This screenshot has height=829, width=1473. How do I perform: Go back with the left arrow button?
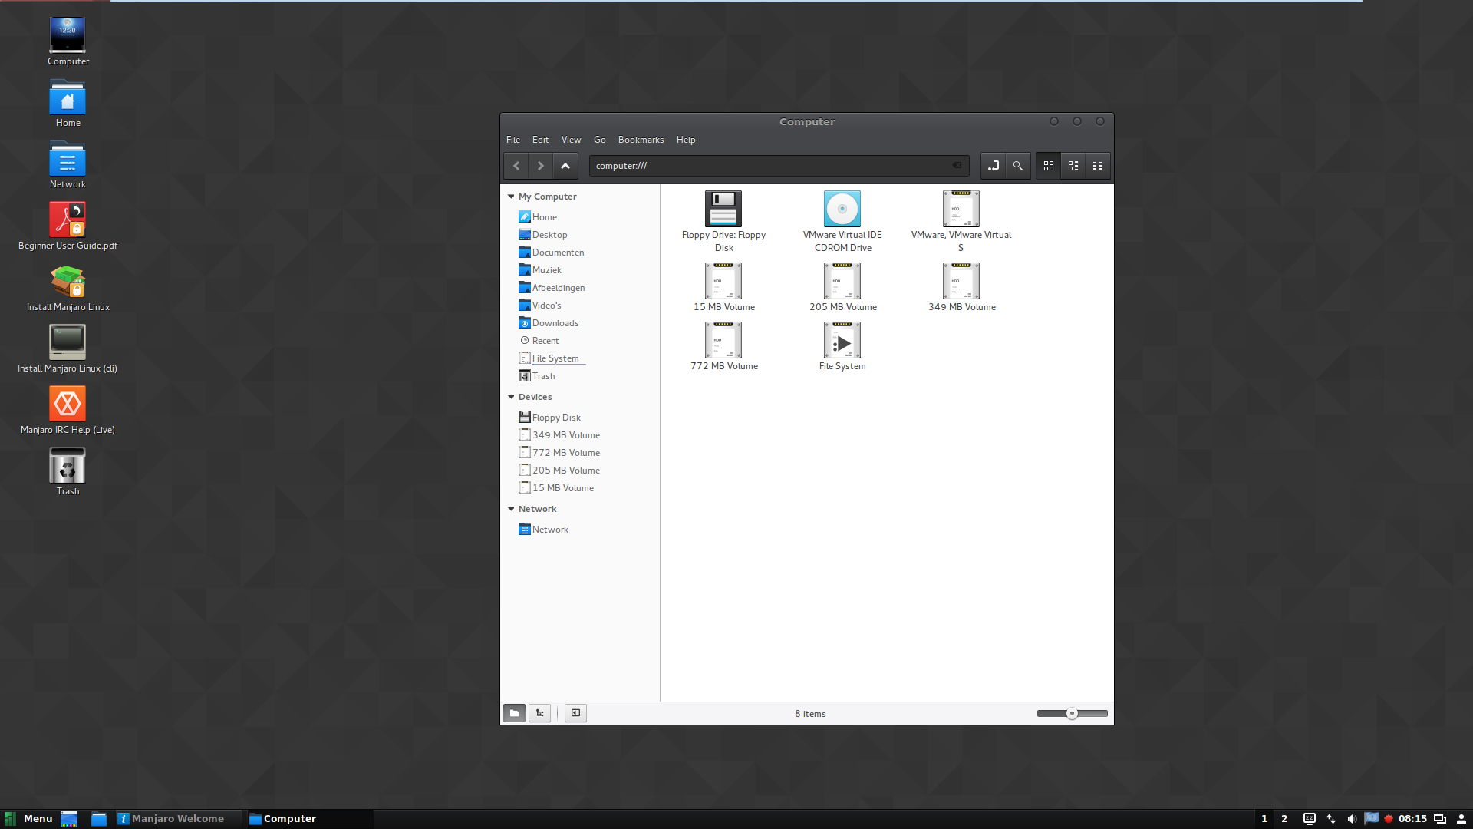516,166
